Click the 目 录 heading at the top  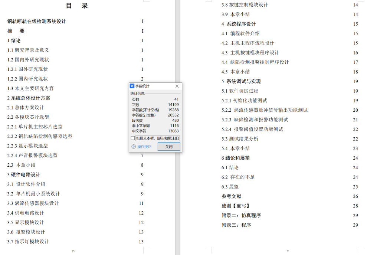pos(76,6)
